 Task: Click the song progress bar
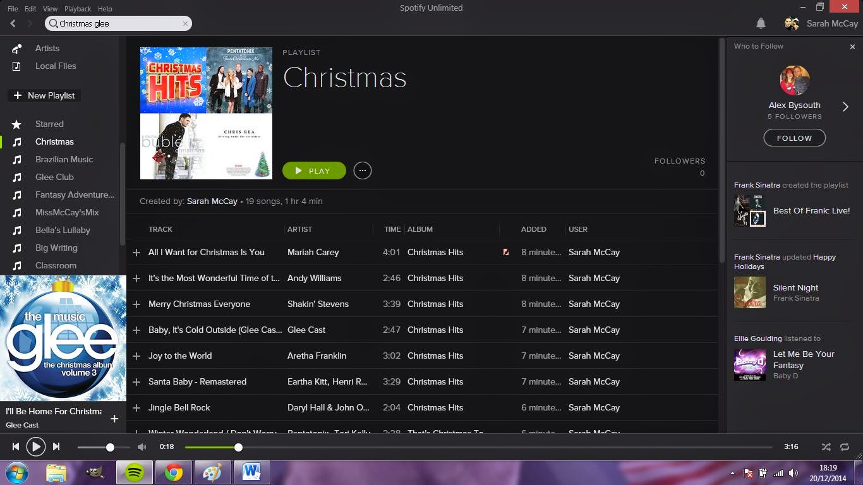[478, 447]
